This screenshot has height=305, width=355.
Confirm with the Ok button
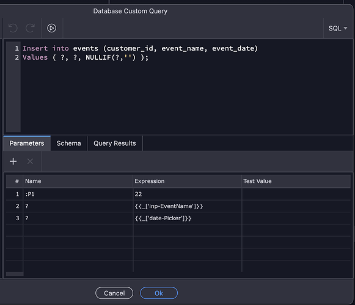pos(159,293)
